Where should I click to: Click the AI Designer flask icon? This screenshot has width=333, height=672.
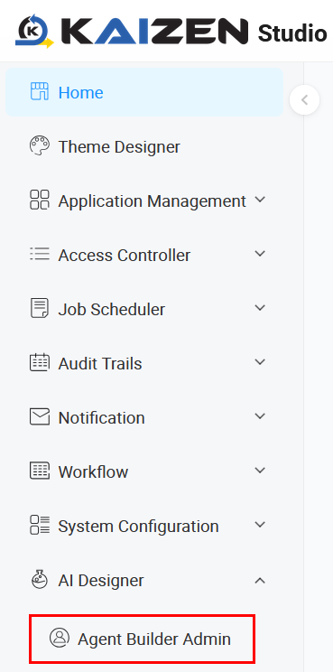40,580
